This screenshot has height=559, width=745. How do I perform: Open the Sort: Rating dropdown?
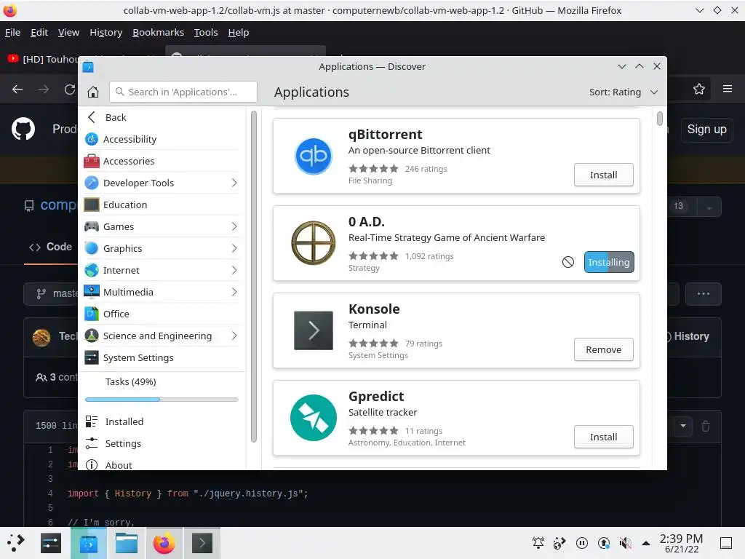point(624,92)
